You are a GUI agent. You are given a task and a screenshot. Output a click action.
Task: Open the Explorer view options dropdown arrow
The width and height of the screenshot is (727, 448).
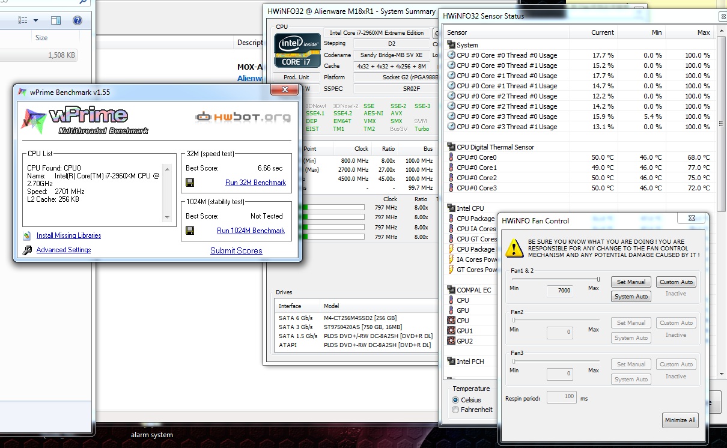36,20
